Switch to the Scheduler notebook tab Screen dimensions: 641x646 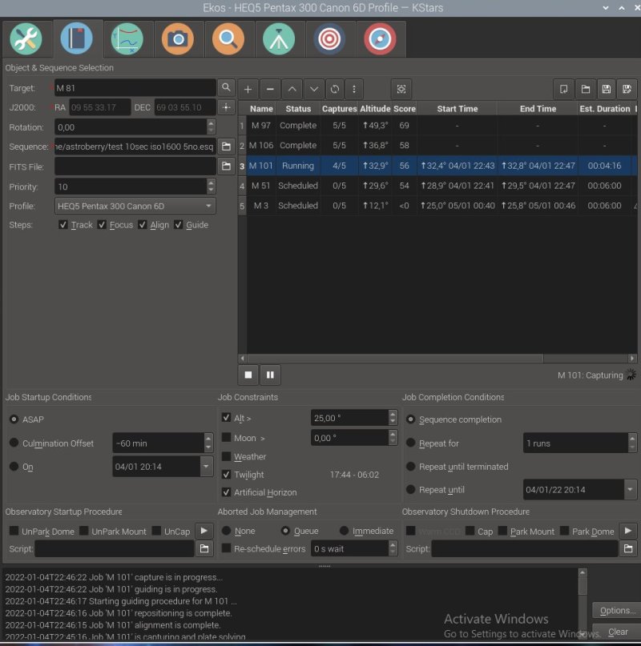[77, 39]
